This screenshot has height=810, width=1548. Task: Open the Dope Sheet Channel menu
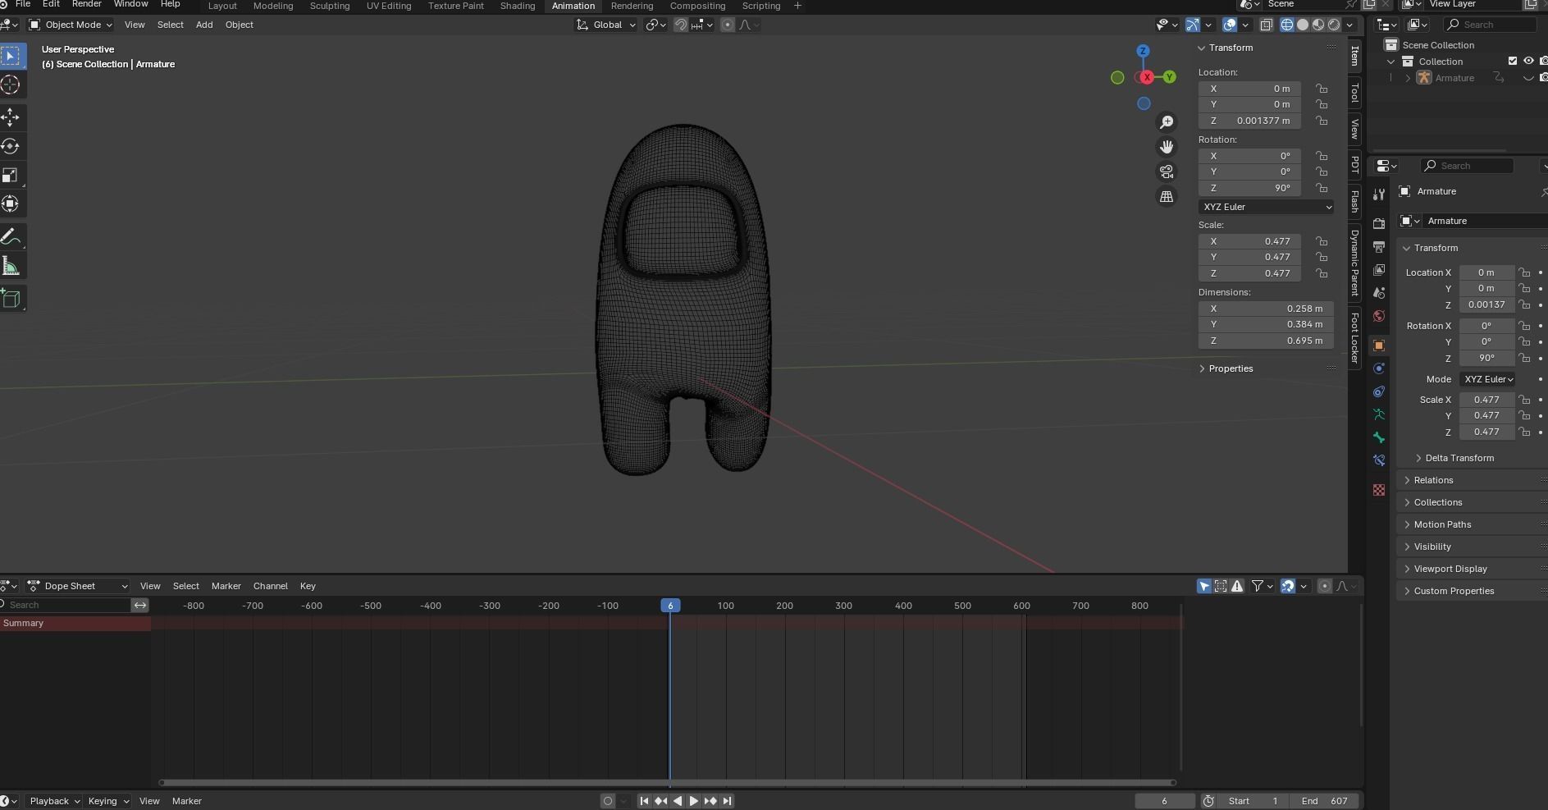(271, 586)
